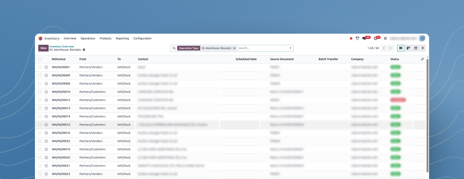
Task: Open the Configuration menu
Action: point(142,38)
